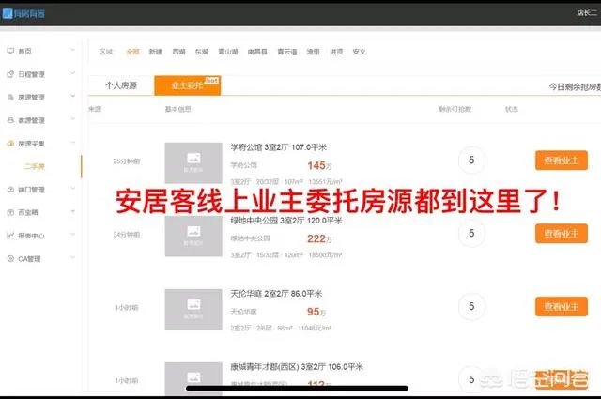
Task: Filter region by 南昌县
Action: (257, 52)
